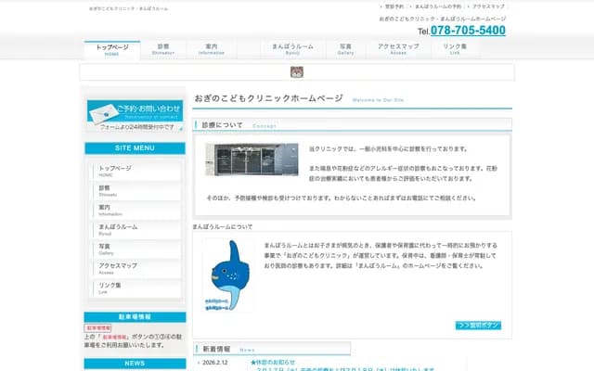Viewport: 594px width, 371px height.
Task: Click アクセスマップ link in top-right header
Action: coord(488,6)
